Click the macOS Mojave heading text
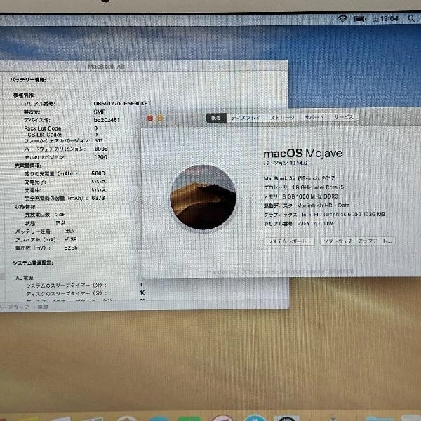Screen dimensions: 421x421 pyautogui.click(x=303, y=153)
